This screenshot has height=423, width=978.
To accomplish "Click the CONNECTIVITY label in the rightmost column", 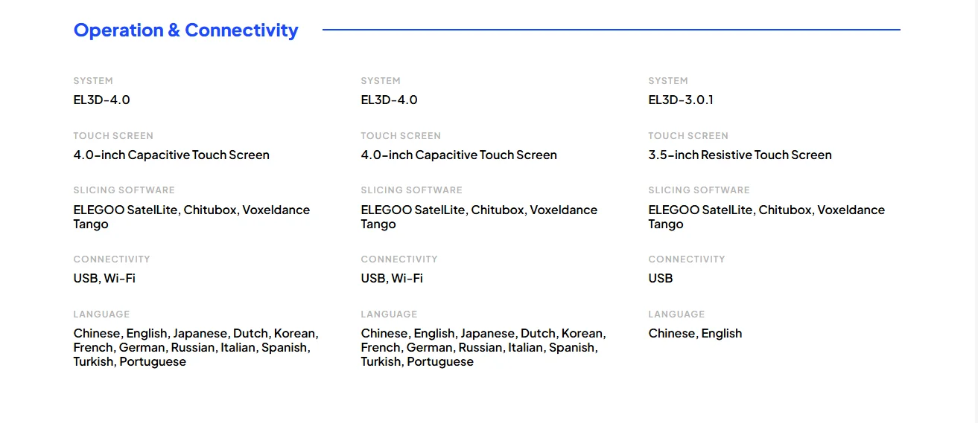I will point(687,259).
